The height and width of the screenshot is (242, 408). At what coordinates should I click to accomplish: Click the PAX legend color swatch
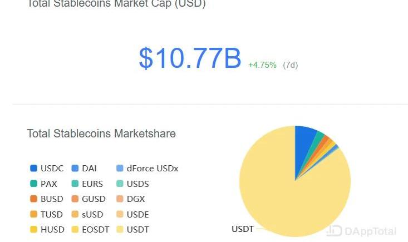tap(33, 184)
